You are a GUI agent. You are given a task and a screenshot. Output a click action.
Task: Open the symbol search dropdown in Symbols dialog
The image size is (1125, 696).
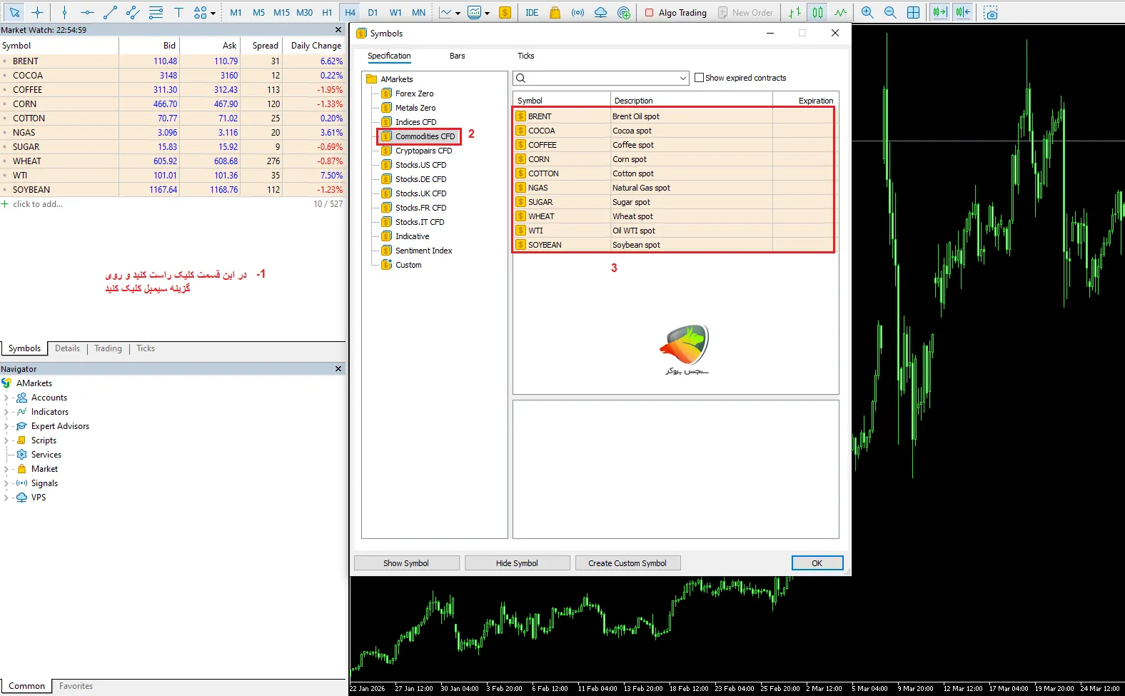tap(683, 79)
